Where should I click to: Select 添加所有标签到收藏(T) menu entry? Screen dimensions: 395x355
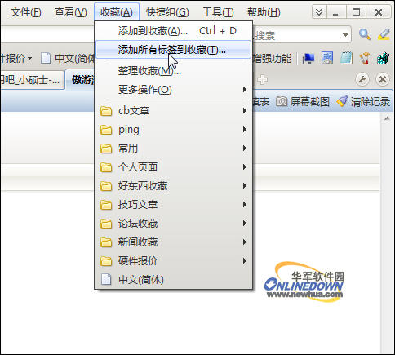[173, 50]
